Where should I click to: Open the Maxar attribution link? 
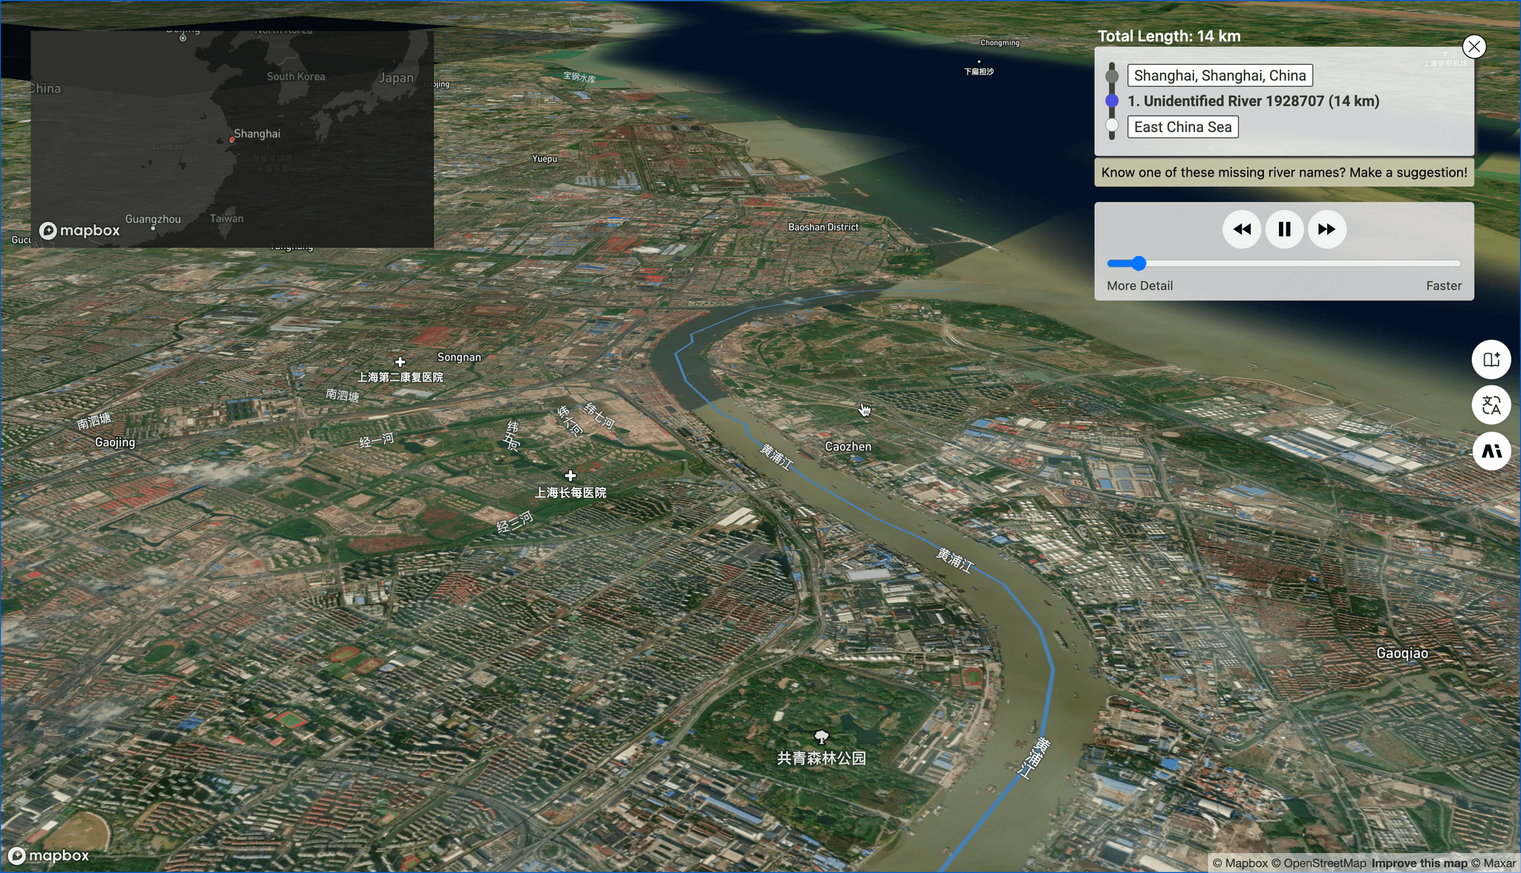[x=1494, y=863]
